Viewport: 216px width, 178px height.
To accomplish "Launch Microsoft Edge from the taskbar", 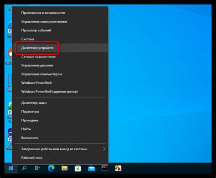I will click(x=51, y=168).
